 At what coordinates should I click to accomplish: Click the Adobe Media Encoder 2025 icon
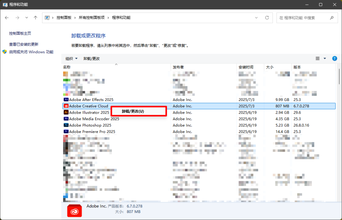[66, 119]
